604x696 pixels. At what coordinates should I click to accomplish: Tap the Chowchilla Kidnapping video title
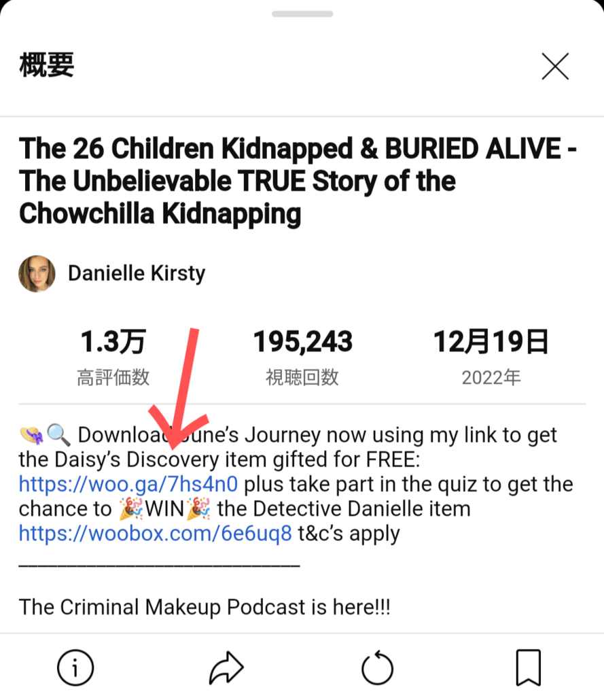pos(298,181)
